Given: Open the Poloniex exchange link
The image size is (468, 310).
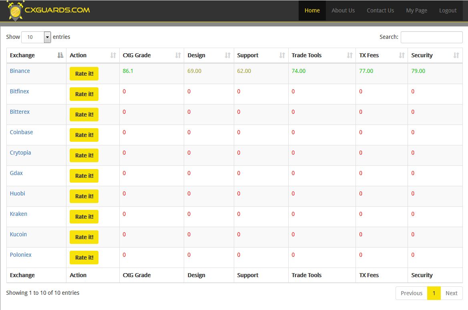Looking at the screenshot, I should (20, 255).
